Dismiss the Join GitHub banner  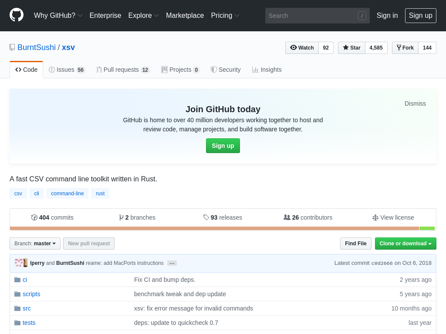point(415,104)
